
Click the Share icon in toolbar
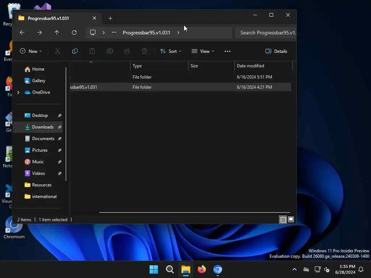(x=127, y=51)
